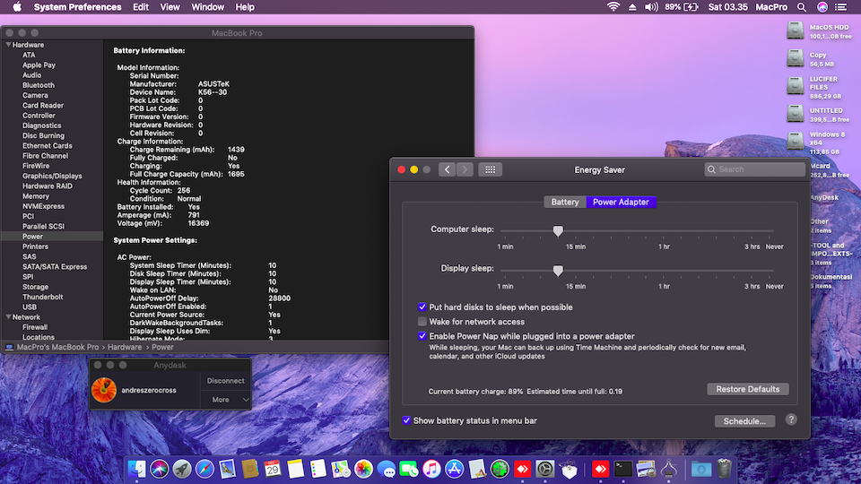Collapse the Network tree section

(8, 317)
